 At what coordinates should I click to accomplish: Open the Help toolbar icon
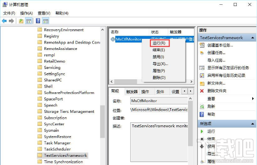pyautogui.click(x=38, y=21)
